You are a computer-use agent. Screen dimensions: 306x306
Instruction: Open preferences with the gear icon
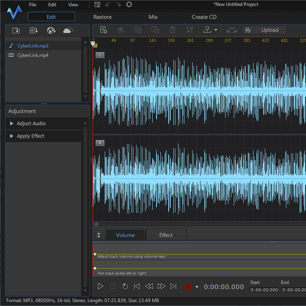click(x=129, y=5)
